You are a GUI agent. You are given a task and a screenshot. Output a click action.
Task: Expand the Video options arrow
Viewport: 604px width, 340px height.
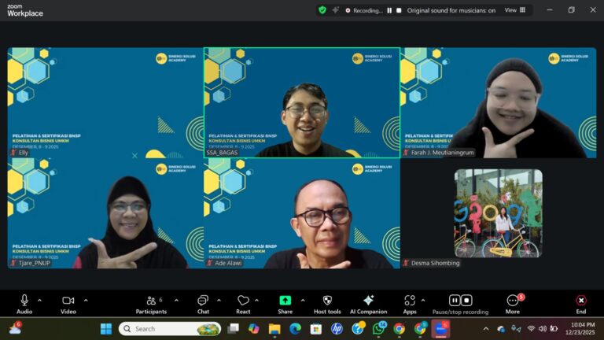(86, 300)
